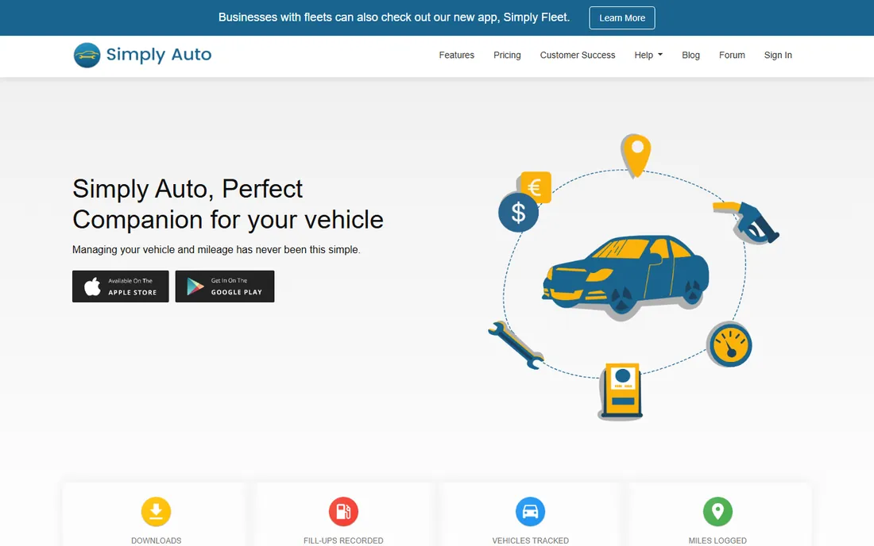
Task: Click the 'Managing your vehicle and mileage' subtitle
Action: click(216, 250)
